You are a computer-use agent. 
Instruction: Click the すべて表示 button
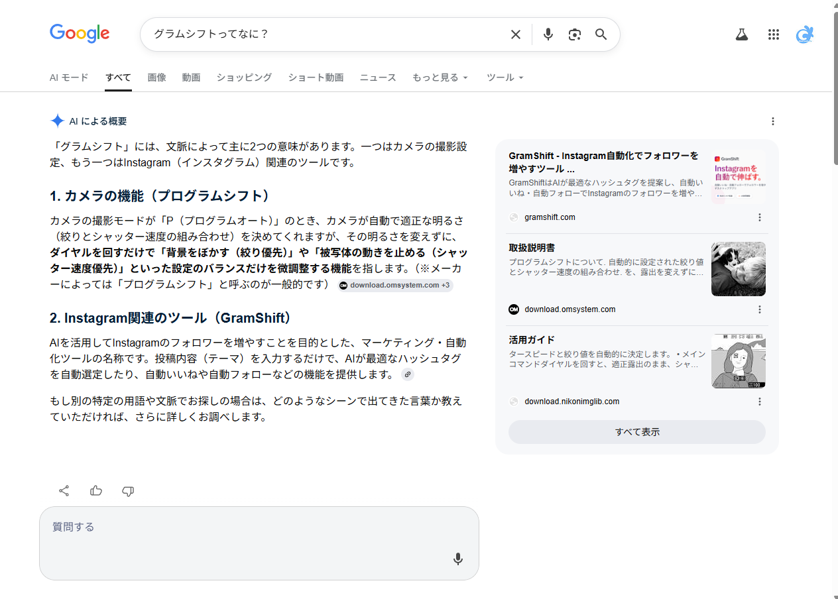click(x=637, y=432)
